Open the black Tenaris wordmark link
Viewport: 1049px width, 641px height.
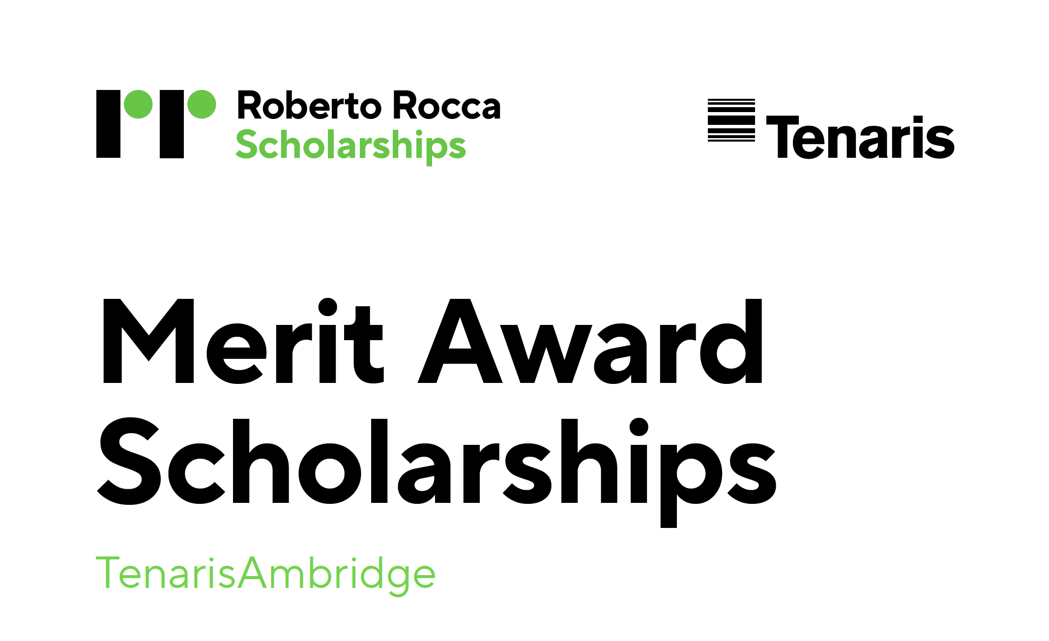pyautogui.click(x=860, y=137)
